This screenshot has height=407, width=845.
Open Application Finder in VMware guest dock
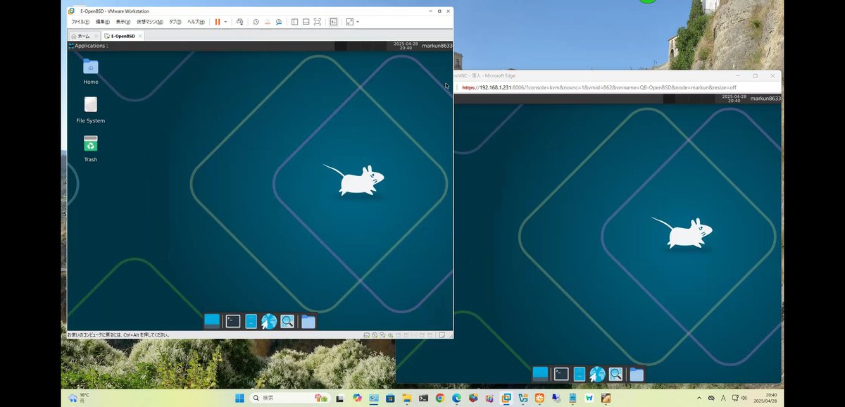pyautogui.click(x=287, y=321)
